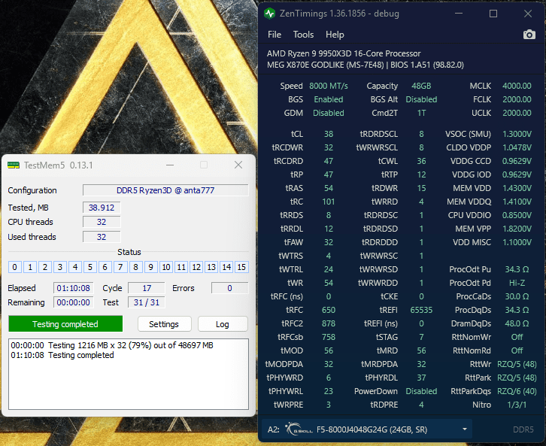Click the ZenTimings app logo icon
546x446 pixels.
pos(269,14)
